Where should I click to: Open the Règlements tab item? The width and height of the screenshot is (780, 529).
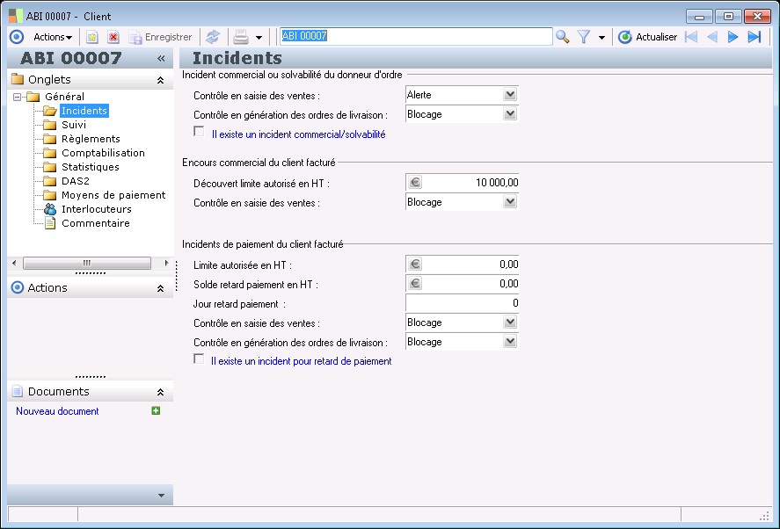(91, 139)
